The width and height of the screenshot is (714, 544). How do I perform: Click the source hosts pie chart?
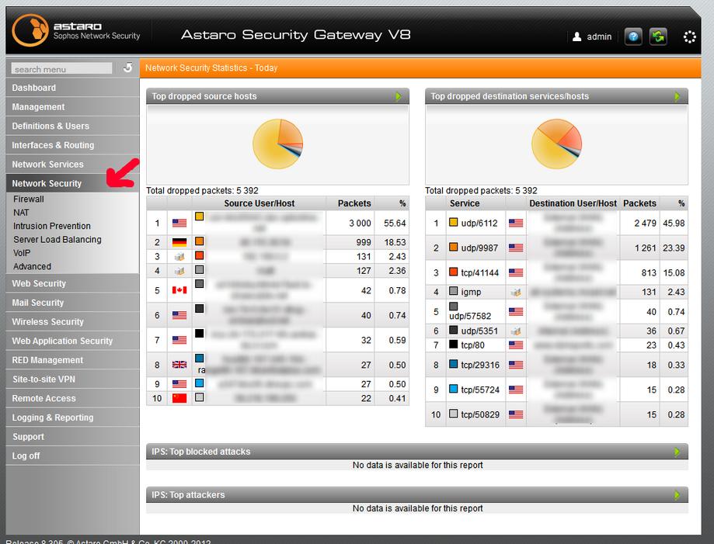pyautogui.click(x=278, y=144)
